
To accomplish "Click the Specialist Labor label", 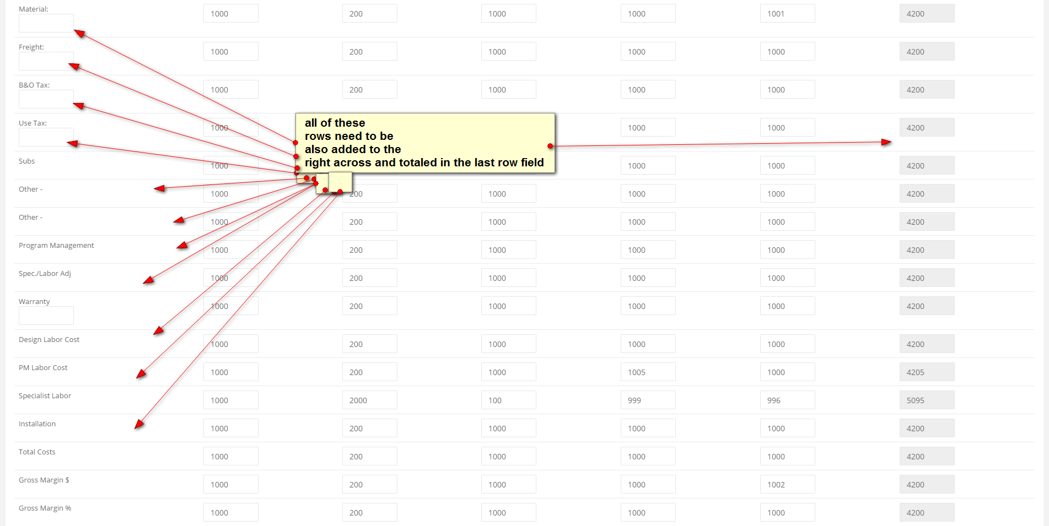I will (45, 396).
